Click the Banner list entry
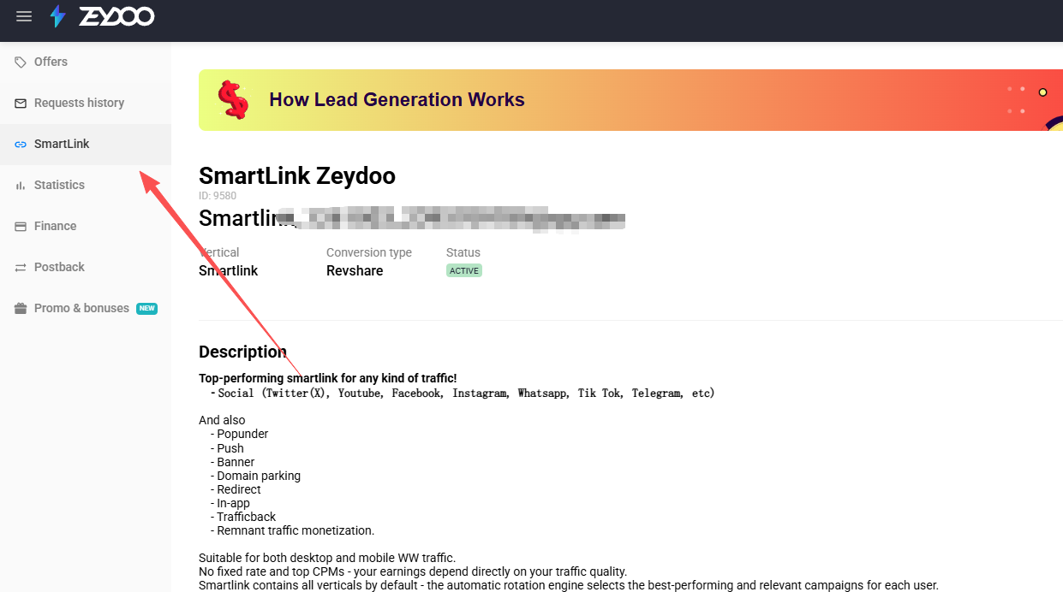Image resolution: width=1063 pixels, height=592 pixels. point(232,462)
